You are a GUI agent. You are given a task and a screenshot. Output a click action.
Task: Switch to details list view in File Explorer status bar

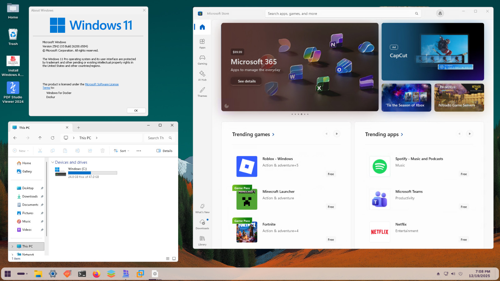[x=168, y=259]
